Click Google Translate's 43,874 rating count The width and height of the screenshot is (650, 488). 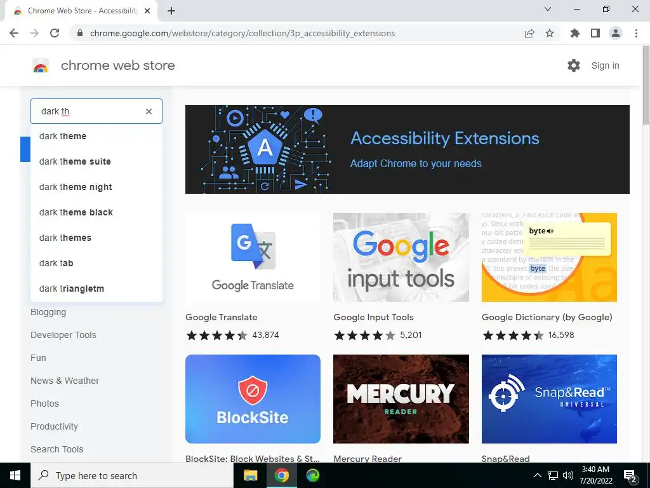point(265,335)
